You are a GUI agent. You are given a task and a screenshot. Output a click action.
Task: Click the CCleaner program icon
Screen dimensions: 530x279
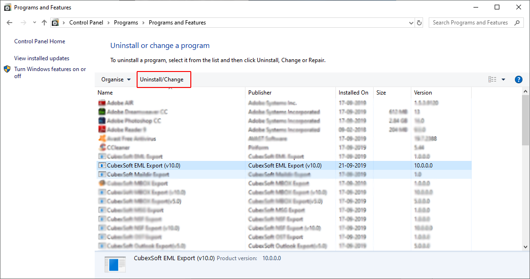click(102, 147)
